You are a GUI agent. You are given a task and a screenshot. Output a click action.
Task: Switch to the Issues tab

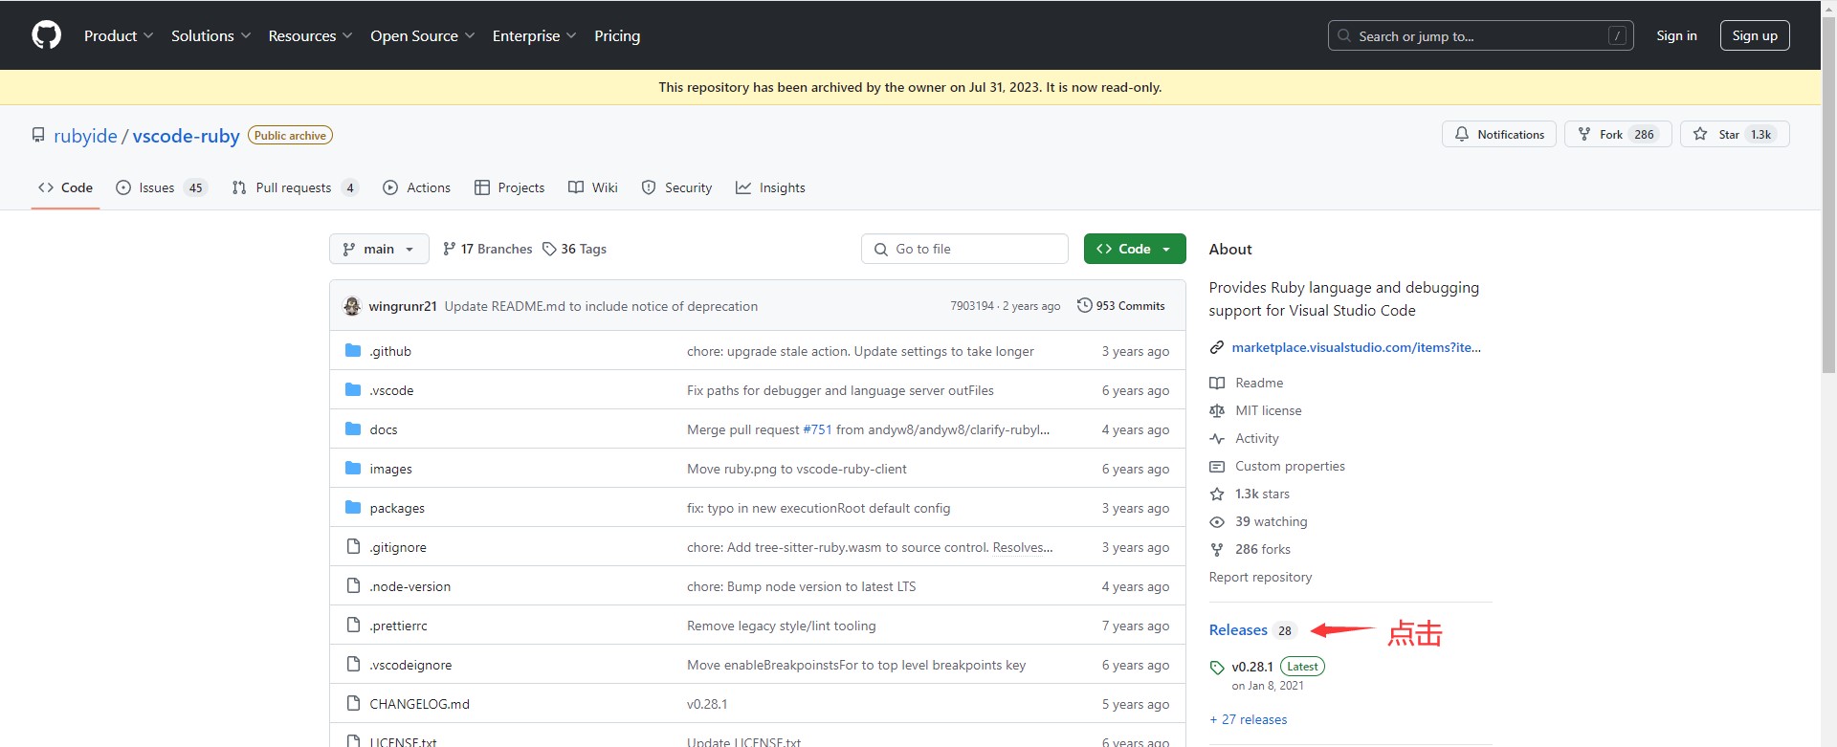click(x=161, y=187)
